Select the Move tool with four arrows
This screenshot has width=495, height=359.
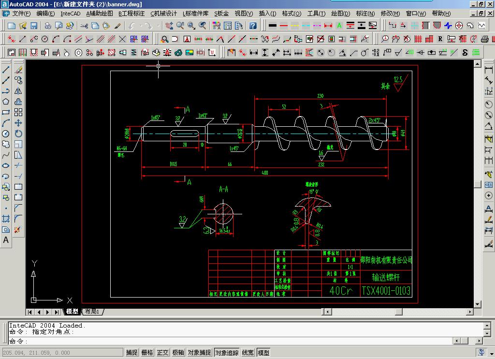[x=18, y=123]
